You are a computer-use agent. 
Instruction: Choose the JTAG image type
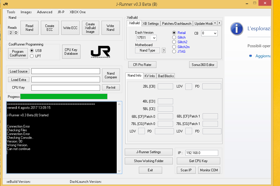pyautogui.click(x=174, y=52)
